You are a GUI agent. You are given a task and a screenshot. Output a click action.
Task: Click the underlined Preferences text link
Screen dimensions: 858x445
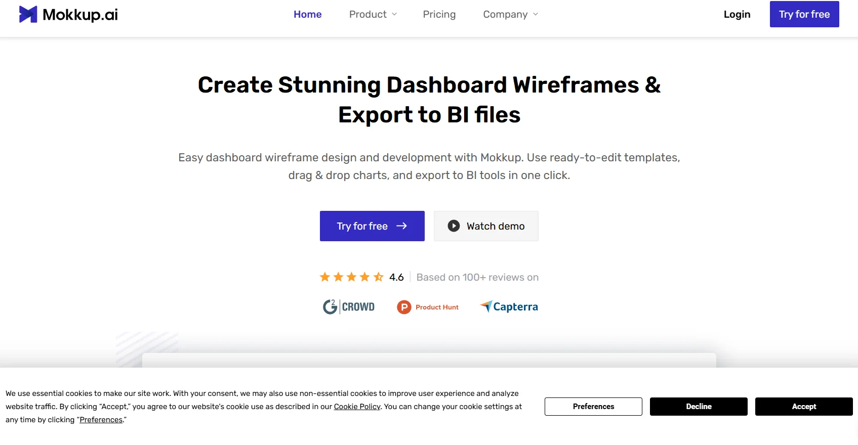(x=101, y=420)
